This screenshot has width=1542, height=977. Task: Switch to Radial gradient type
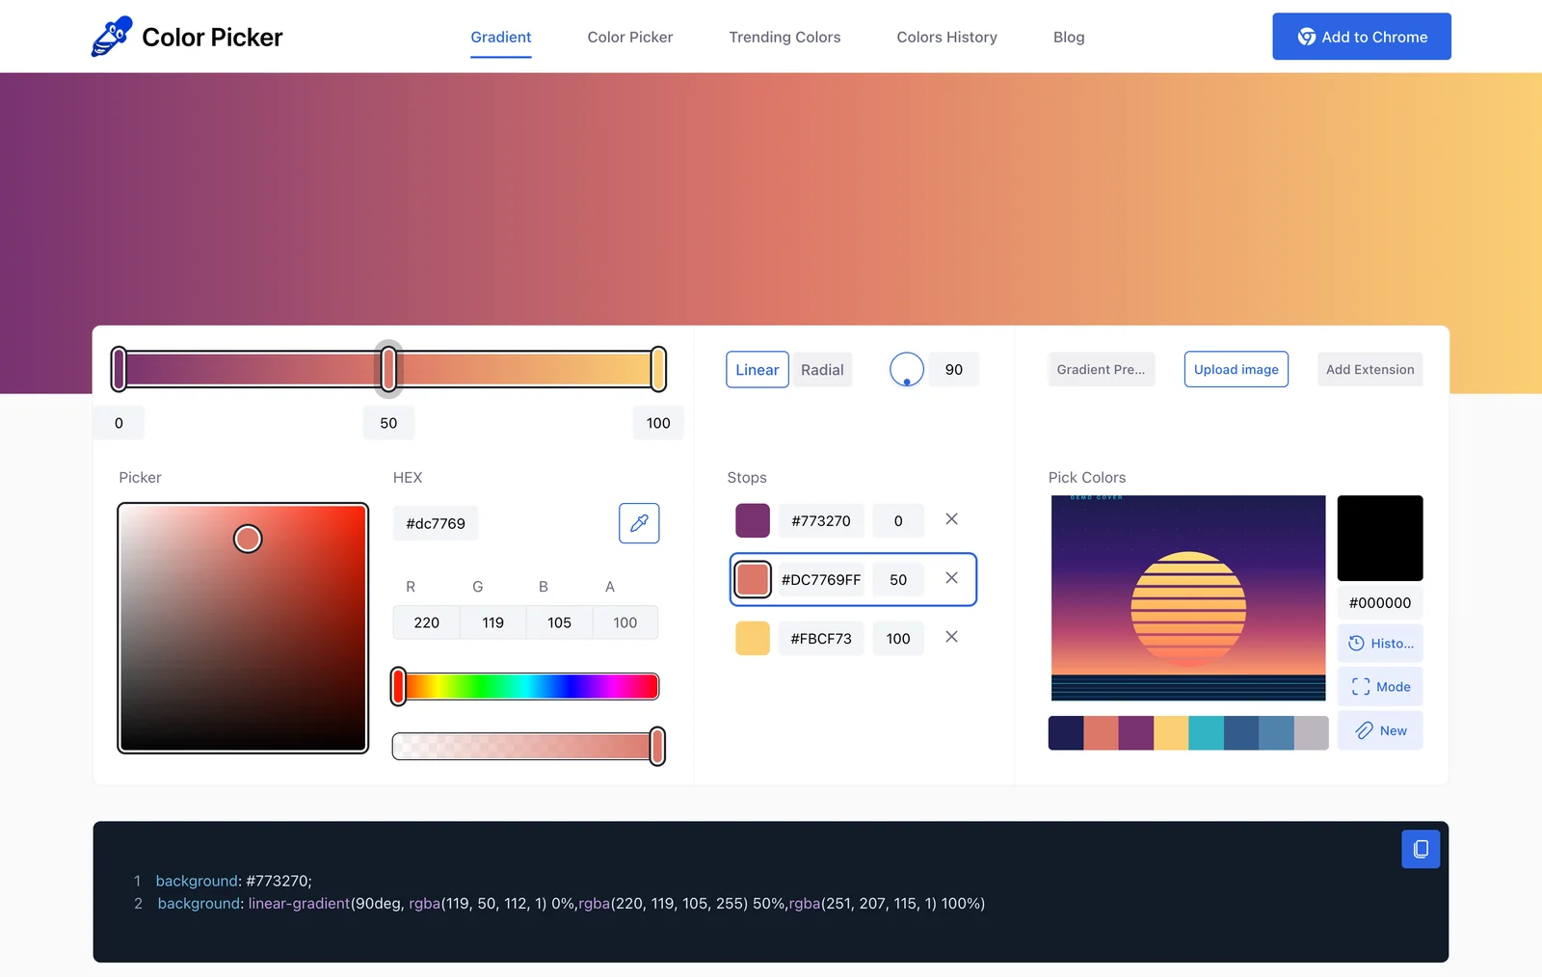(822, 370)
